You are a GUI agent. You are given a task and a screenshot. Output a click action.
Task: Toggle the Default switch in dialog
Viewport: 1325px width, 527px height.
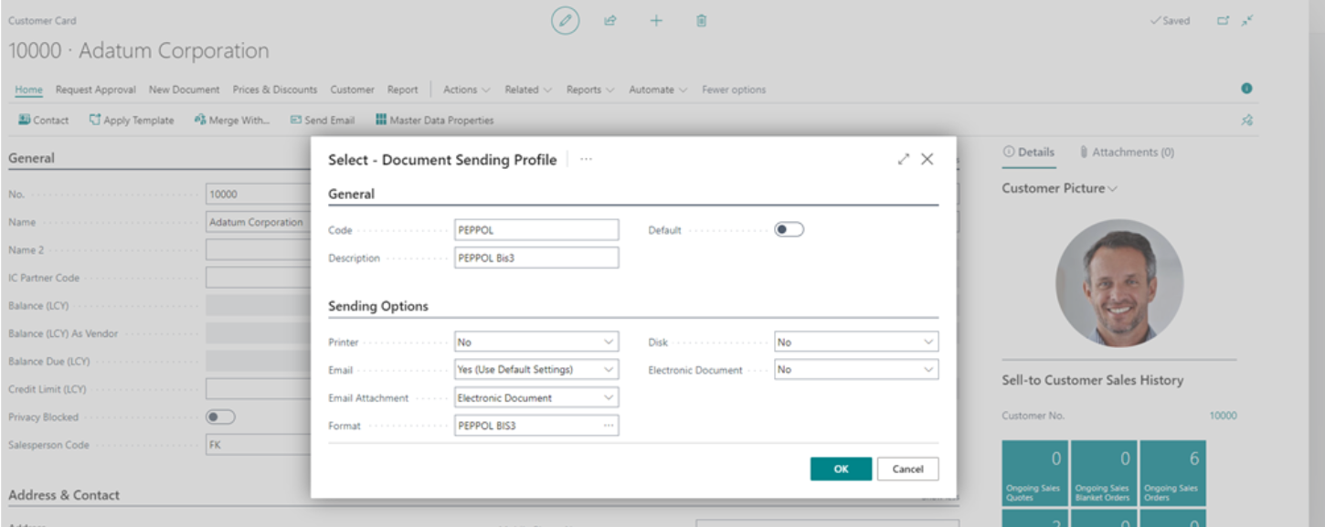790,230
